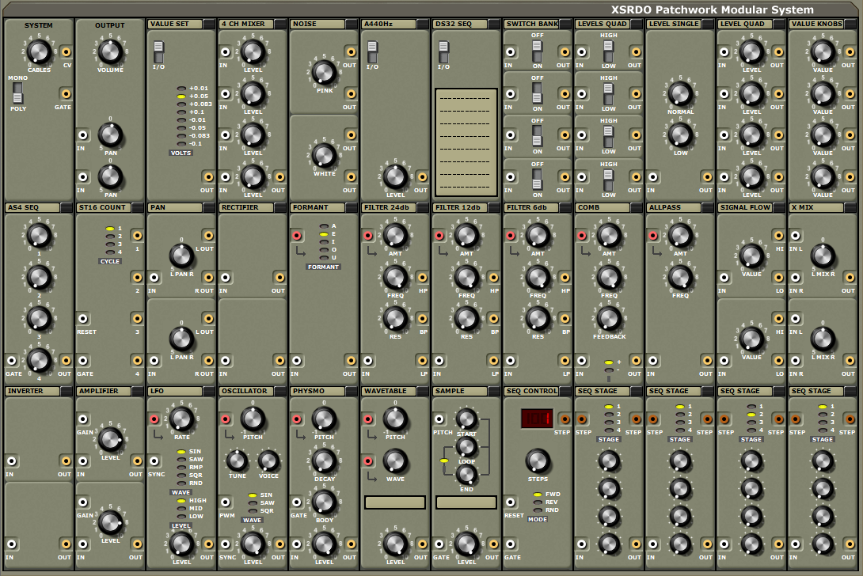Click the red step display on SEQ CONTROL
The image size is (863, 576).
pos(537,419)
